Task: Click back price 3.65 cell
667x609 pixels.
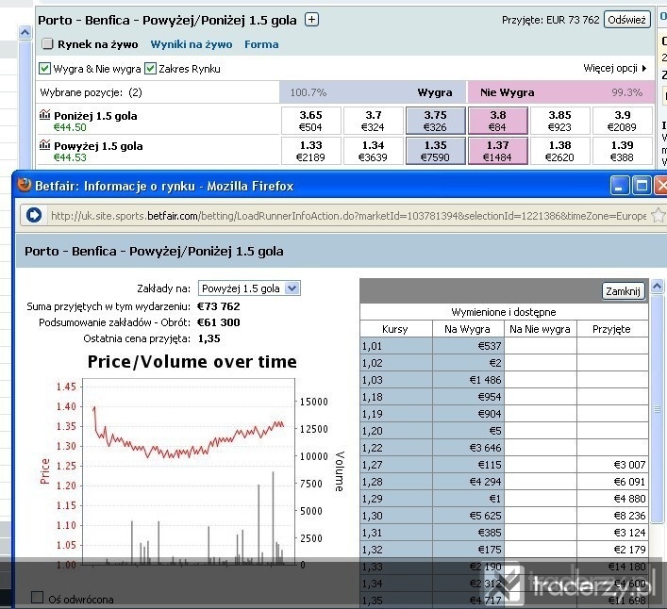Action: (311, 121)
